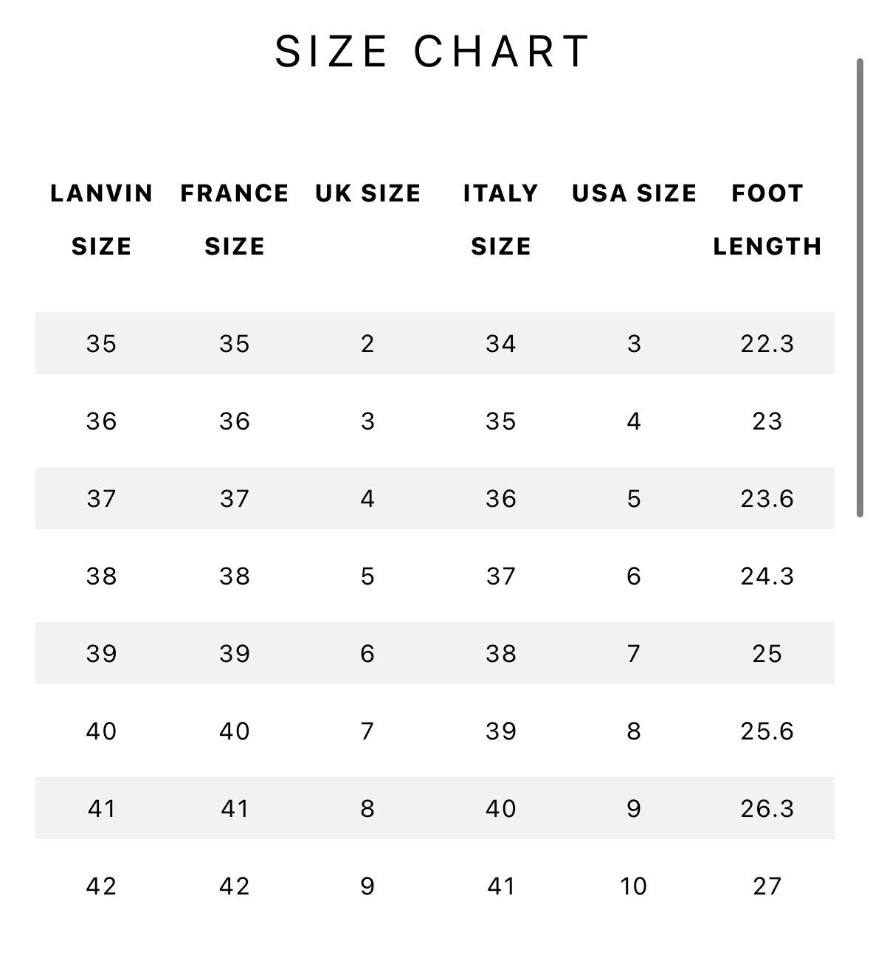Click the FOOT LENGTH column header
Screen dimensions: 870x955
pyautogui.click(x=767, y=220)
